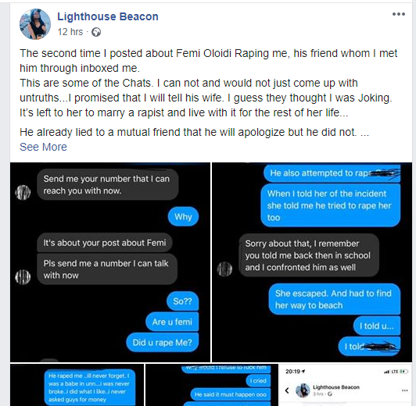This screenshot has height=406, width=416.
Task: Click the 'Why' chat bubble
Action: (183, 216)
